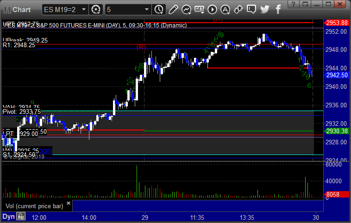
Task: Click the 29 date axis label
Action: point(145,217)
